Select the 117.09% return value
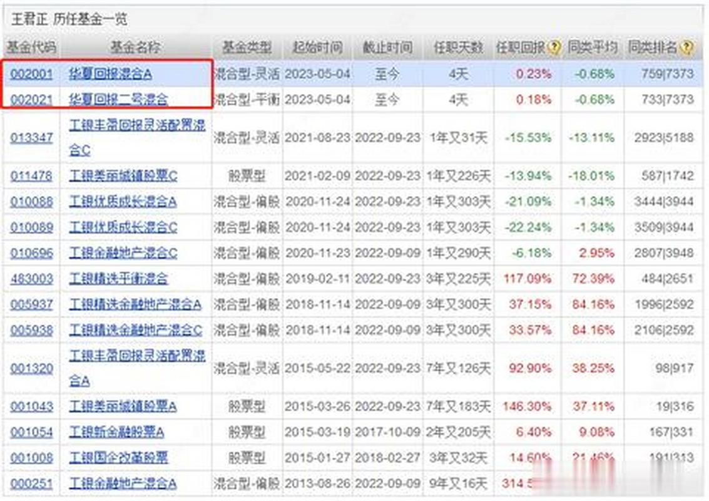 528,279
